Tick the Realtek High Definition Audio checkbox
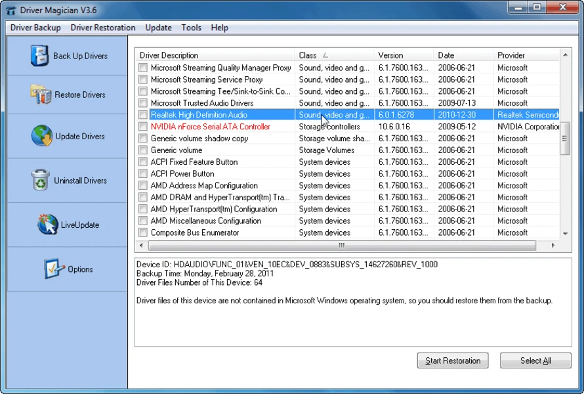584x394 pixels. (142, 115)
